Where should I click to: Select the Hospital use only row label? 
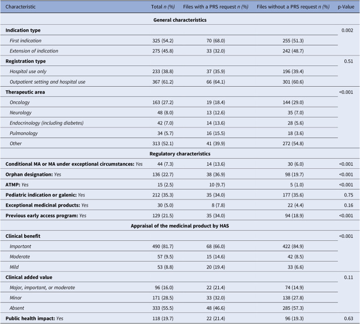pos(28,72)
